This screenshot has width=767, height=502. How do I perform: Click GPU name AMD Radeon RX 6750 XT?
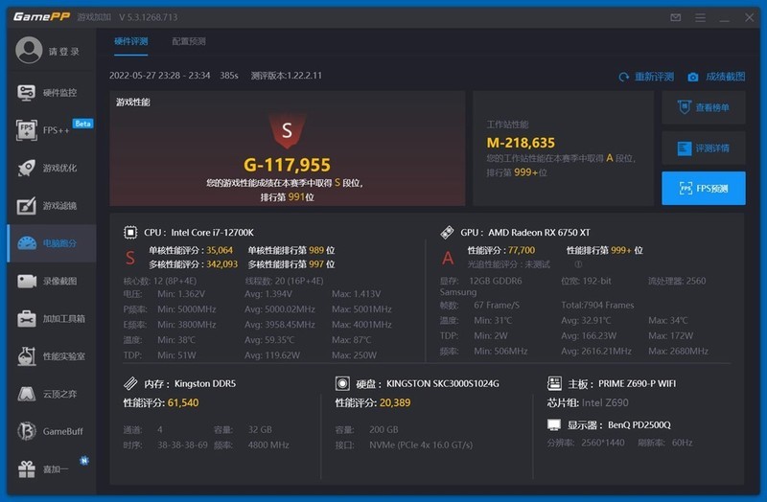coord(539,232)
